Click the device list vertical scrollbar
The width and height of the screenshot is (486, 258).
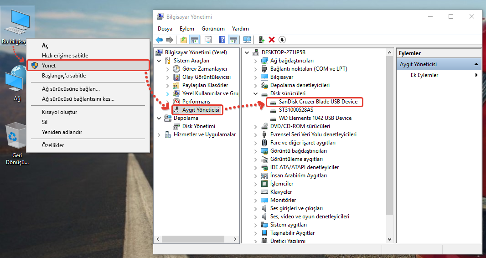click(389, 137)
